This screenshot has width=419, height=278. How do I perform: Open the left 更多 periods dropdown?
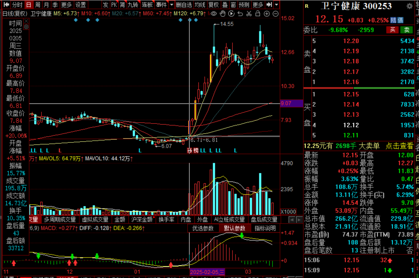[66, 5]
